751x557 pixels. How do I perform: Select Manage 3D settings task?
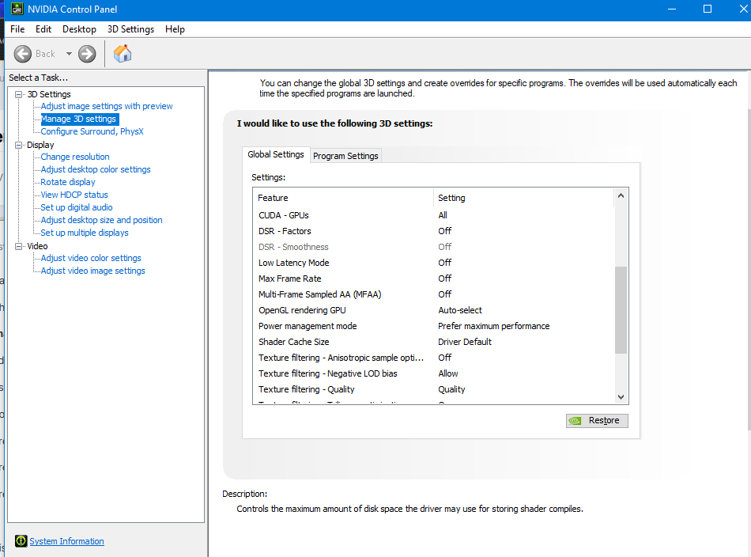coord(78,119)
